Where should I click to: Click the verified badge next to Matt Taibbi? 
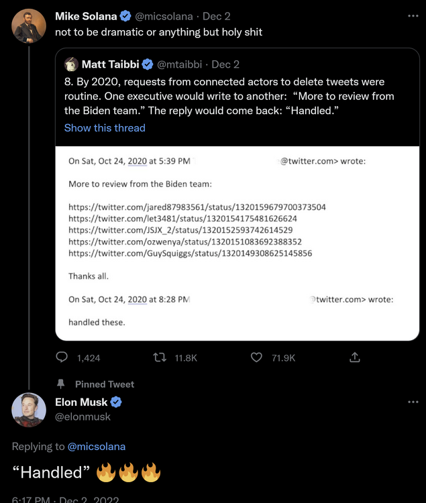[x=148, y=65]
